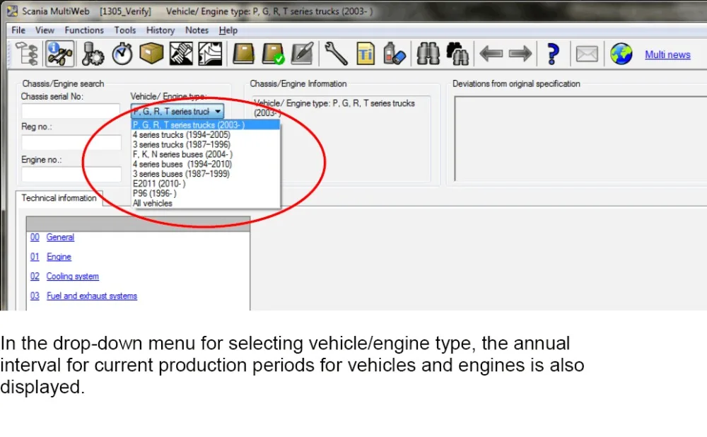Select the wrench tool icon

click(336, 54)
